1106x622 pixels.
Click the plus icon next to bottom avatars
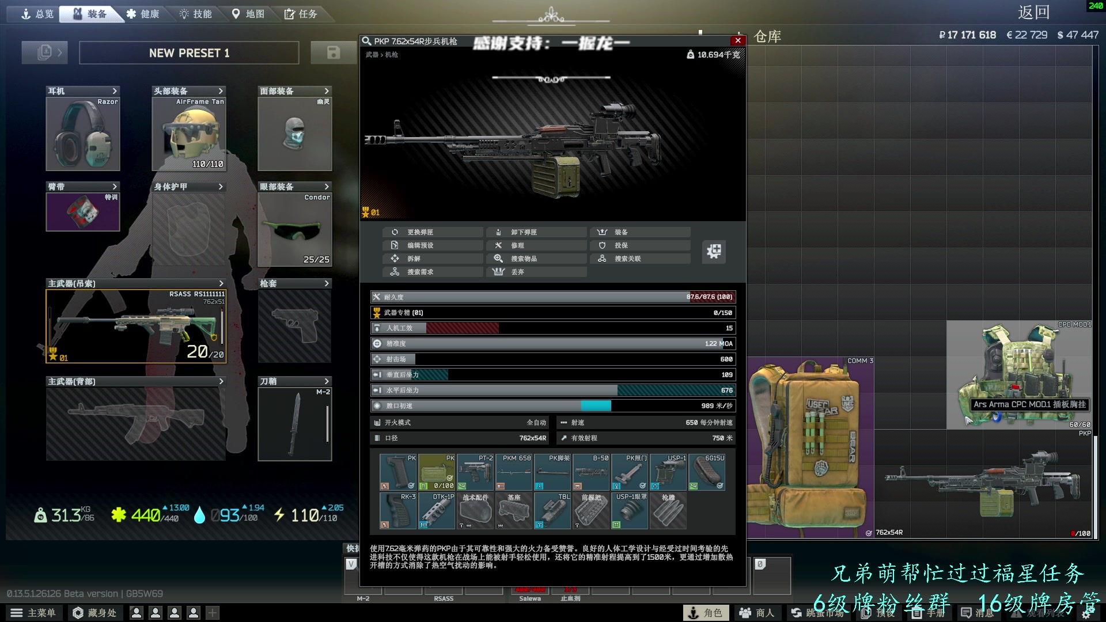point(213,613)
